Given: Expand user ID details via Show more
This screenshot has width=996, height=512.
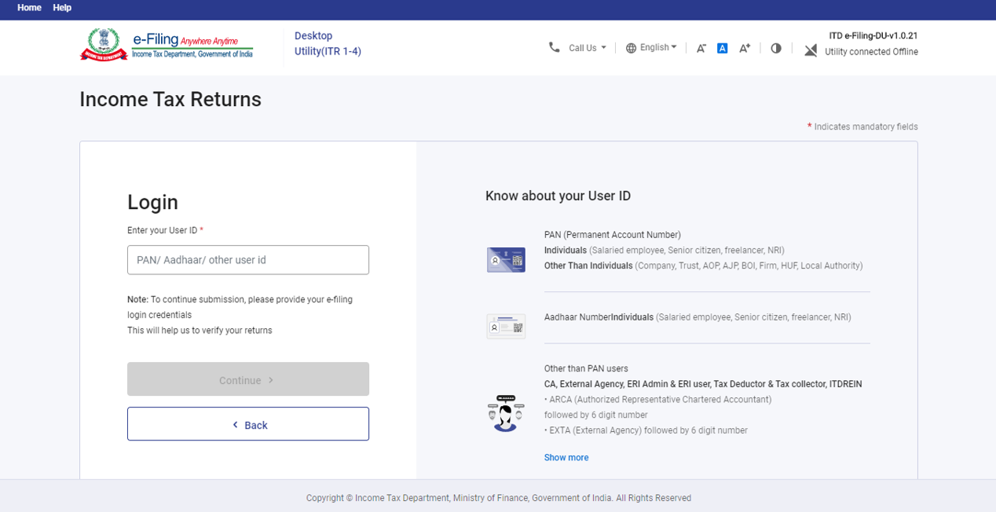Looking at the screenshot, I should [566, 457].
